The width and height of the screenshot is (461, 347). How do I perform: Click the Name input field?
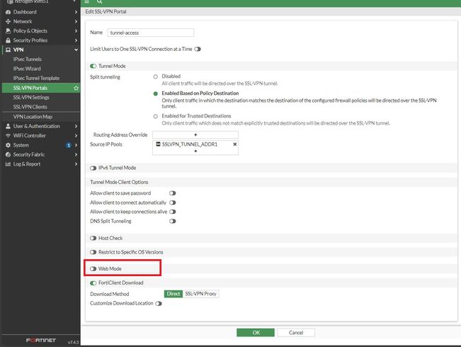[151, 33]
